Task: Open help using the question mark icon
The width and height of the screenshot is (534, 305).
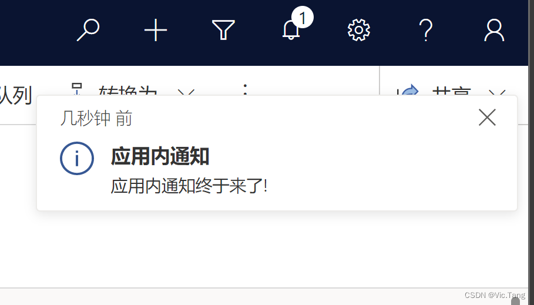Action: click(426, 31)
